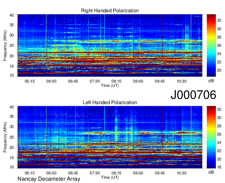Image resolution: width=225 pixels, height=183 pixels.
Task: Click 07:30 time tick on top plot
Action: pyautogui.click(x=95, y=81)
